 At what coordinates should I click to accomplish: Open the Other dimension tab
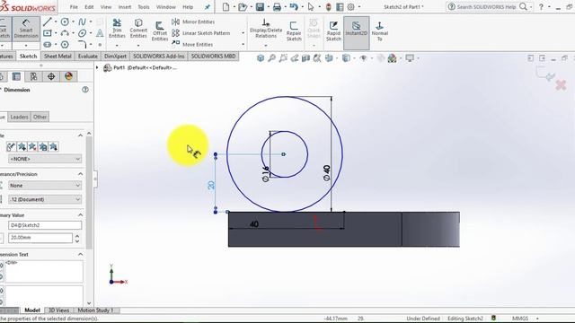coord(40,117)
